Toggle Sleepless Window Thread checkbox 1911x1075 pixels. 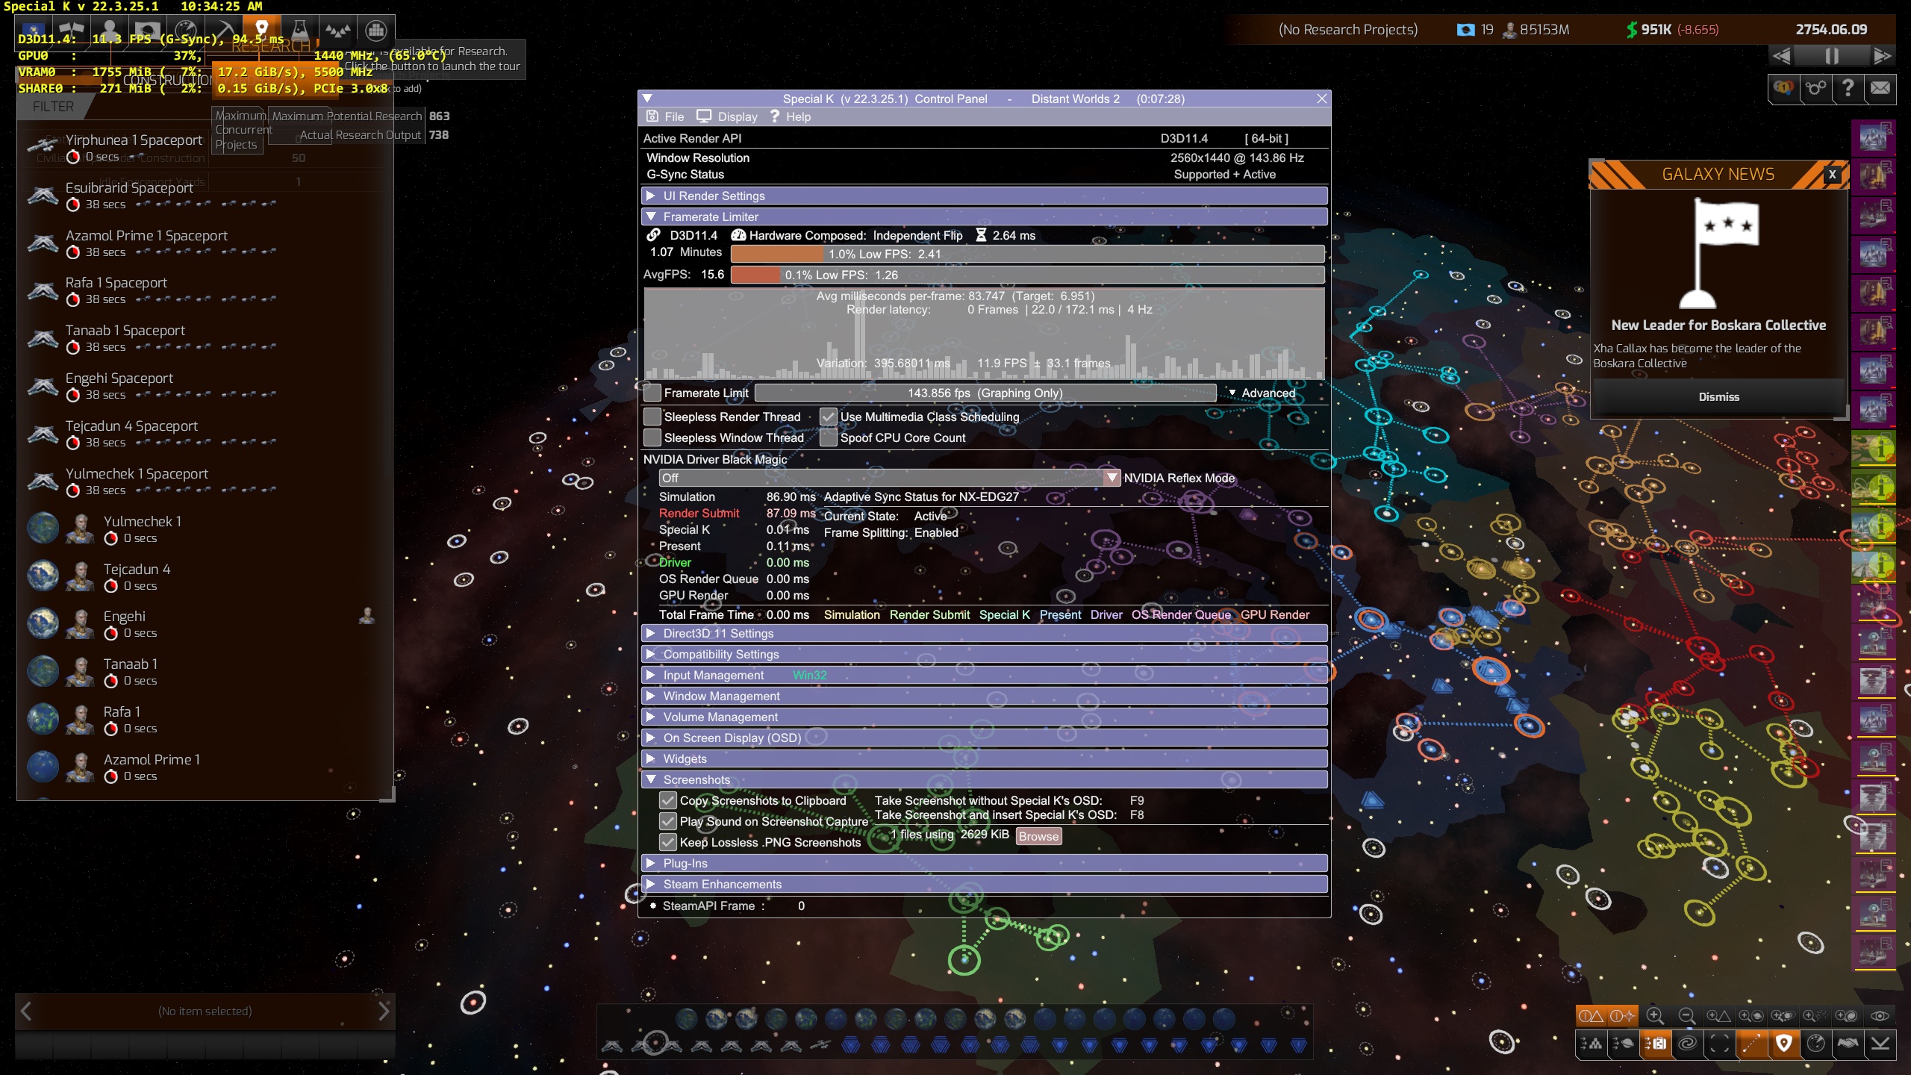click(x=653, y=437)
